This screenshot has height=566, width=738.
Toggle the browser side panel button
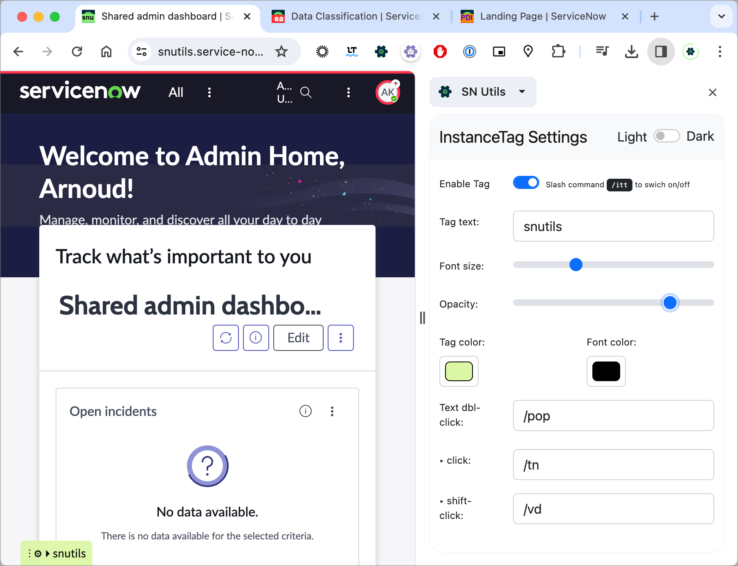point(661,52)
